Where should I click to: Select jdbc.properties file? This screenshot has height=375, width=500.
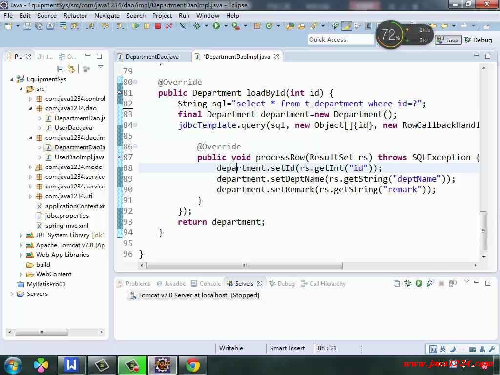[66, 216]
